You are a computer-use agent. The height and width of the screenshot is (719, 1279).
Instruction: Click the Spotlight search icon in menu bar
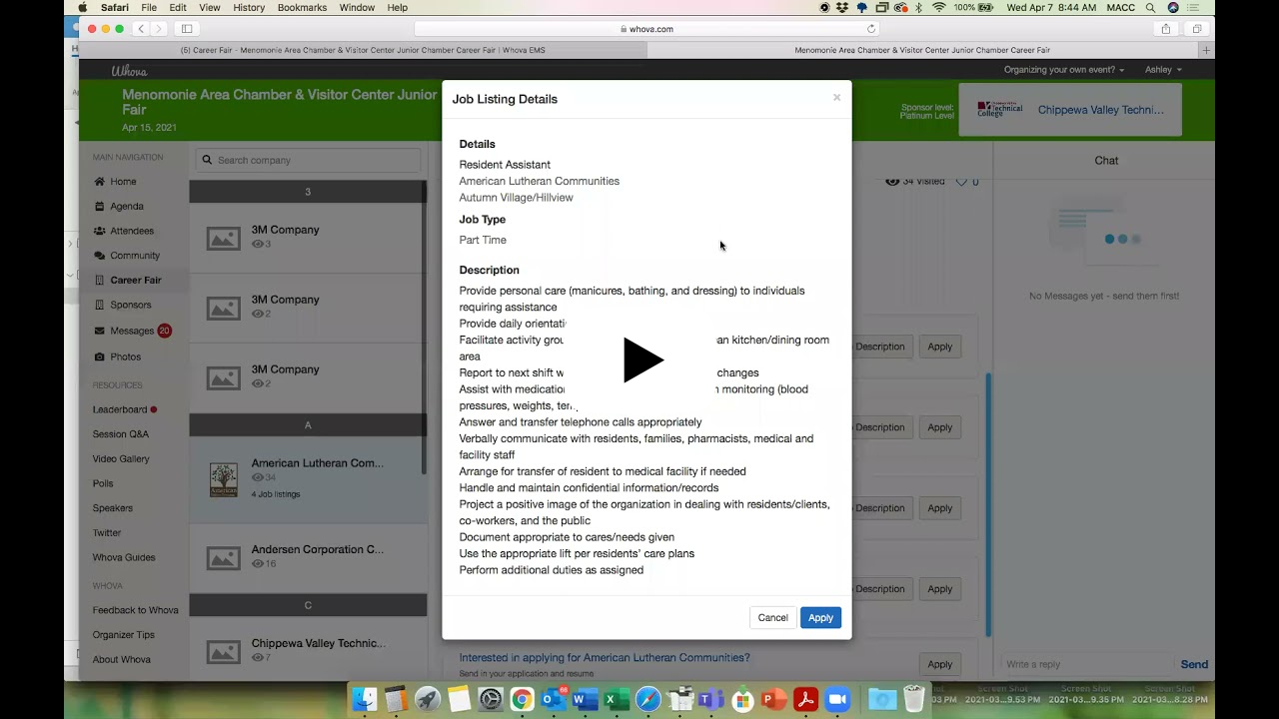[x=1151, y=8]
